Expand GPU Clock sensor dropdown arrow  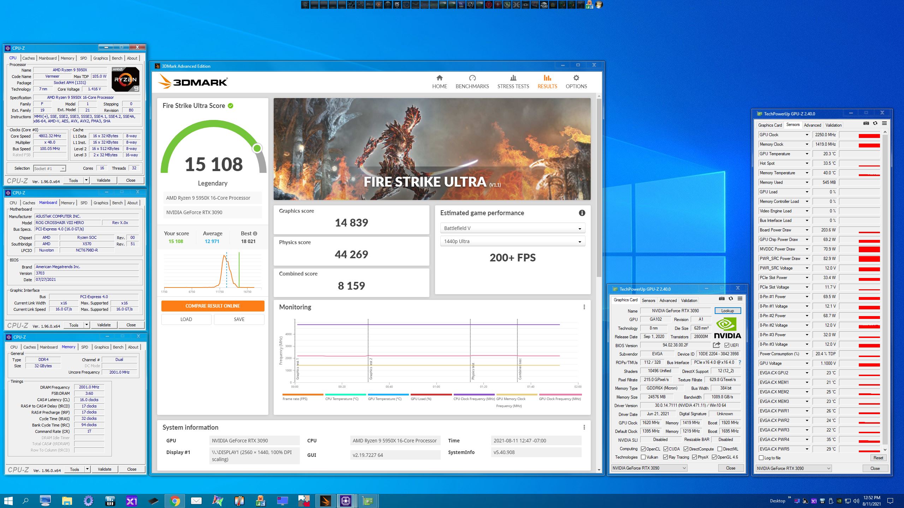(x=807, y=135)
